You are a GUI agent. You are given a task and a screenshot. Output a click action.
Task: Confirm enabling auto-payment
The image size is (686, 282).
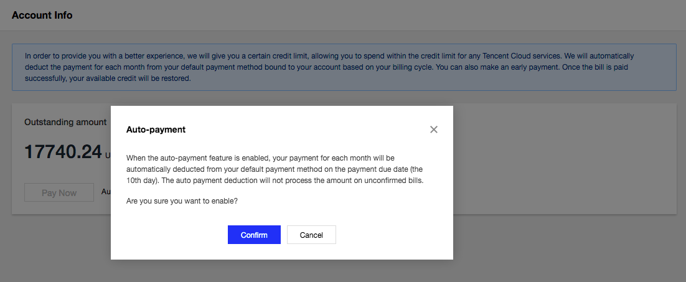point(254,235)
